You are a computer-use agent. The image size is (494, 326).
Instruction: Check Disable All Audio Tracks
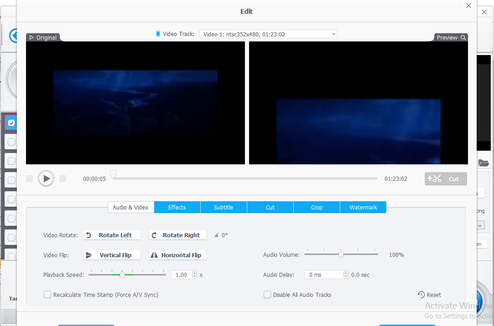click(267, 295)
